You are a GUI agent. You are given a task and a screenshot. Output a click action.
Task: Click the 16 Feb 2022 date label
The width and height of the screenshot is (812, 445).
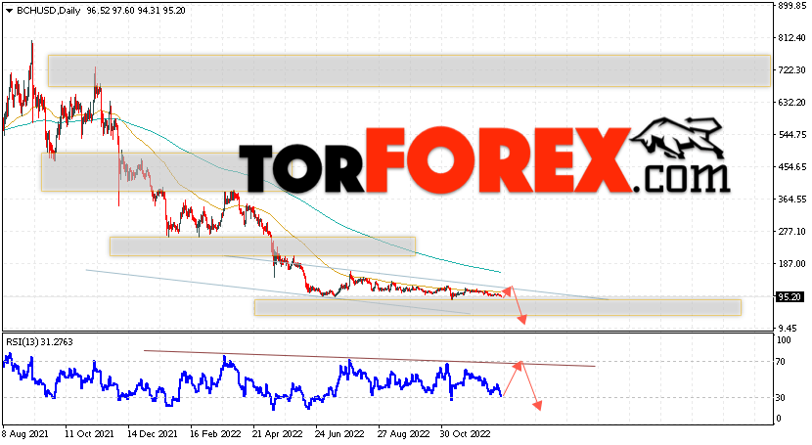click(x=215, y=433)
